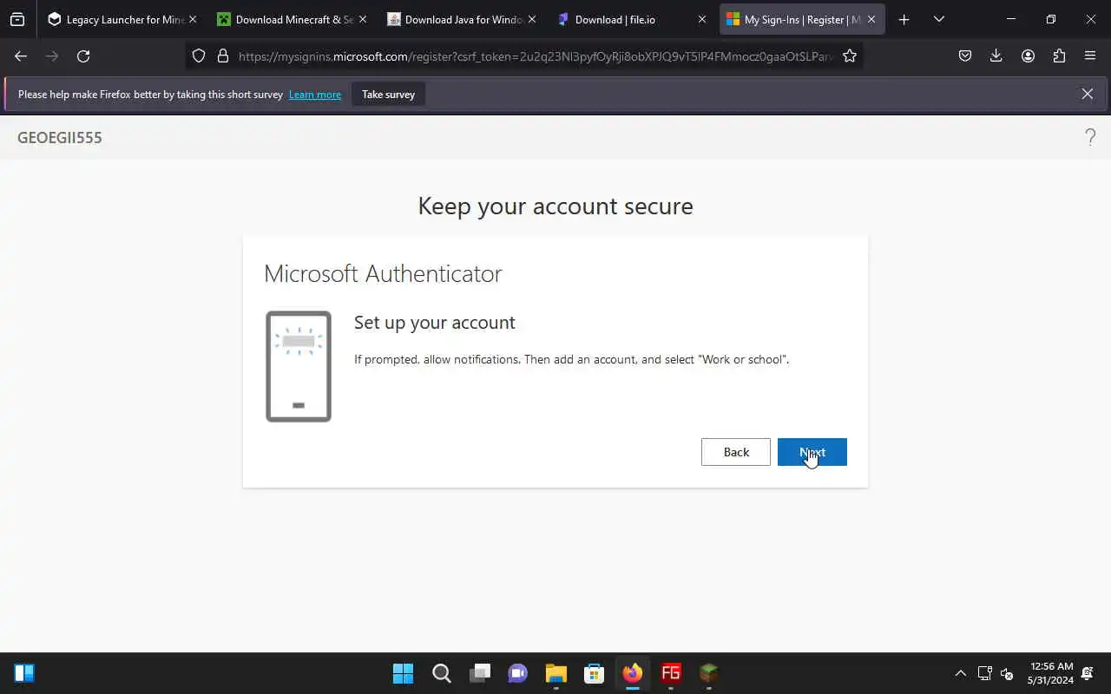Screen dimensions: 1111x694
Task: Click the GEOEGII555 organization name
Action: click(x=60, y=138)
